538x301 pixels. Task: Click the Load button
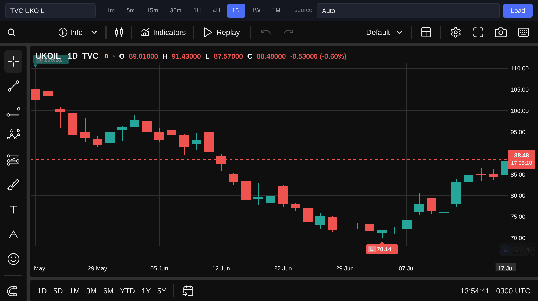pos(518,11)
